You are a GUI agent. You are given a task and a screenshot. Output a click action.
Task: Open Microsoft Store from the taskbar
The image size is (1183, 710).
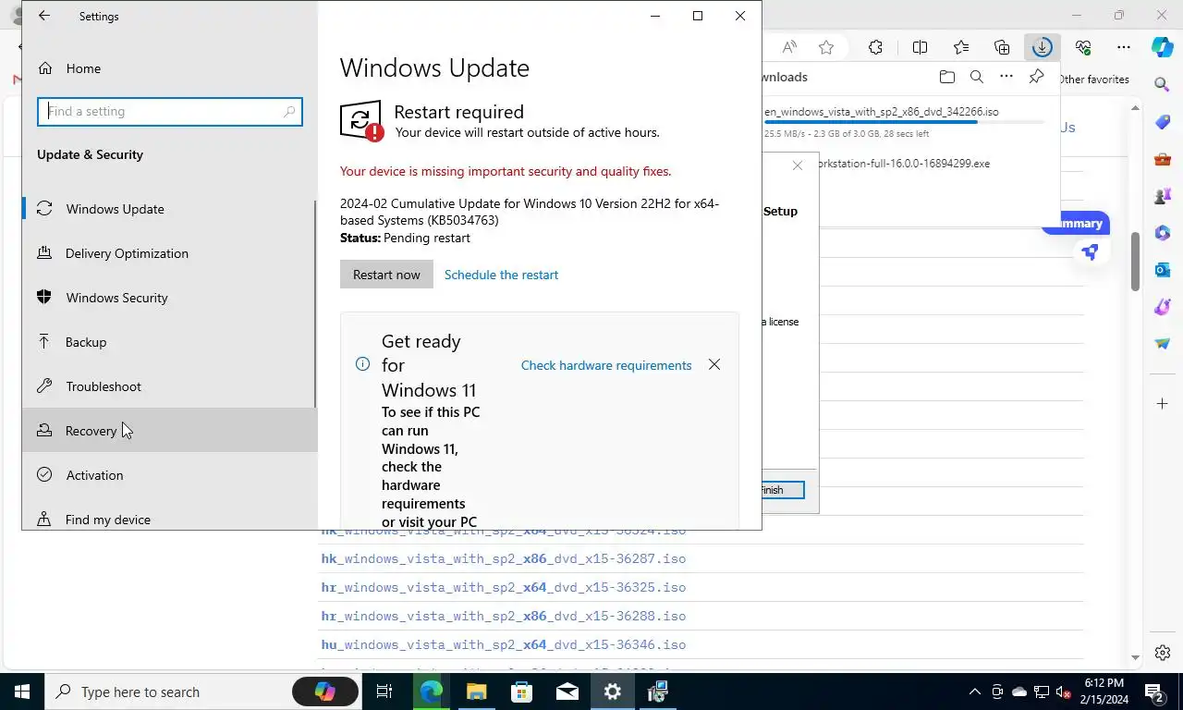pyautogui.click(x=521, y=692)
